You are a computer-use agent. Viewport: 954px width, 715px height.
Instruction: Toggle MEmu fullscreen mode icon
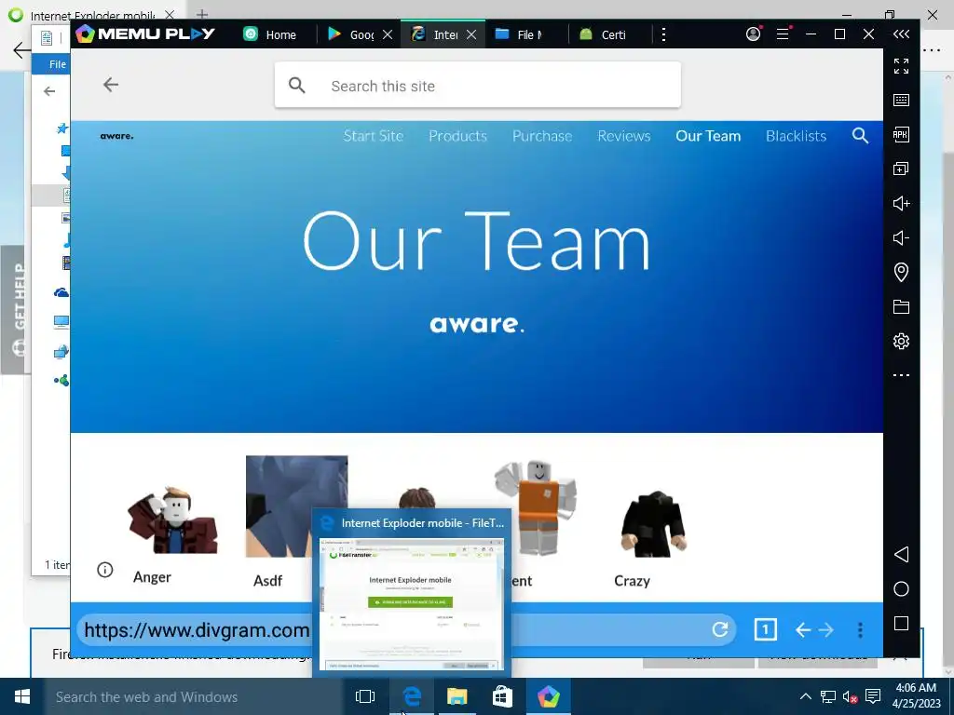pyautogui.click(x=901, y=66)
